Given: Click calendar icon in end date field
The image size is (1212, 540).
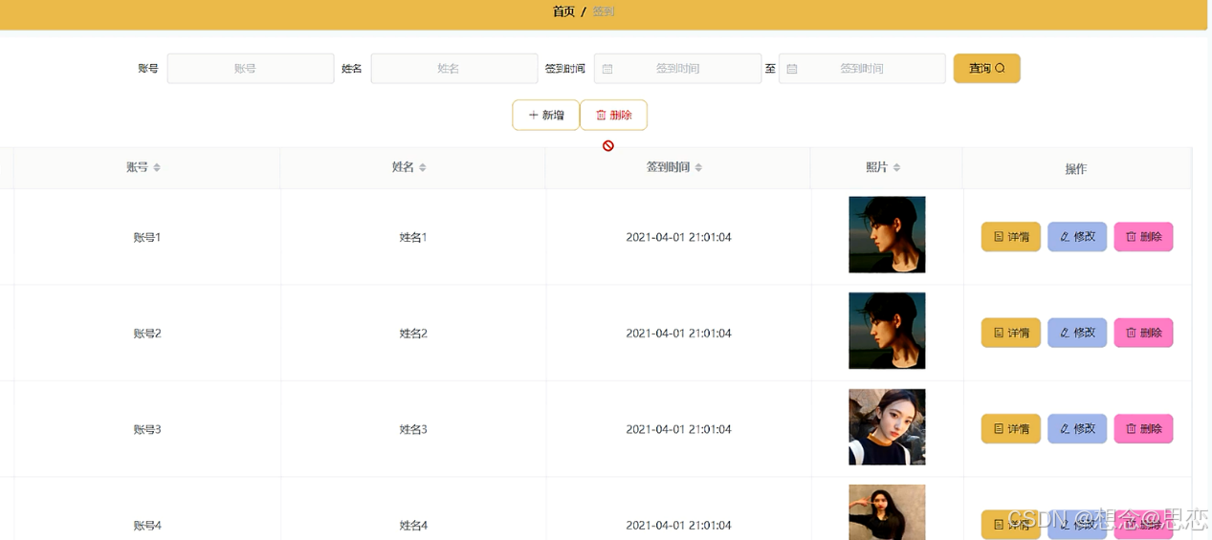Looking at the screenshot, I should [792, 69].
